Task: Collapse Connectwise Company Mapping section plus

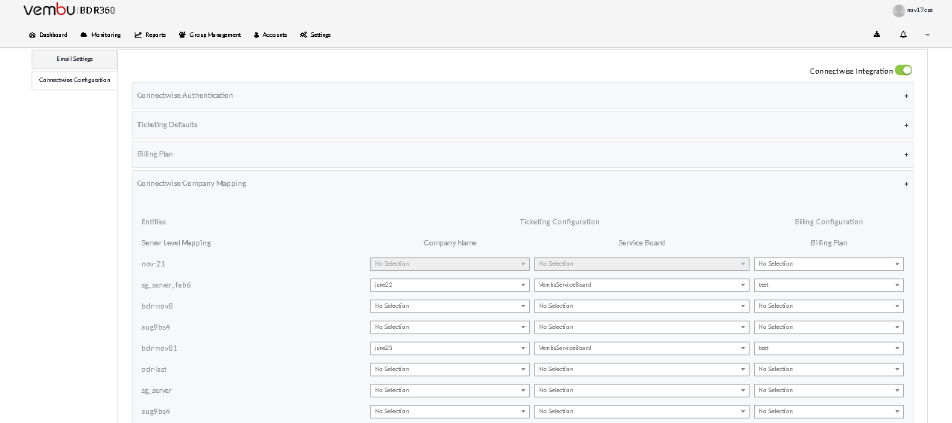Action: pos(906,184)
